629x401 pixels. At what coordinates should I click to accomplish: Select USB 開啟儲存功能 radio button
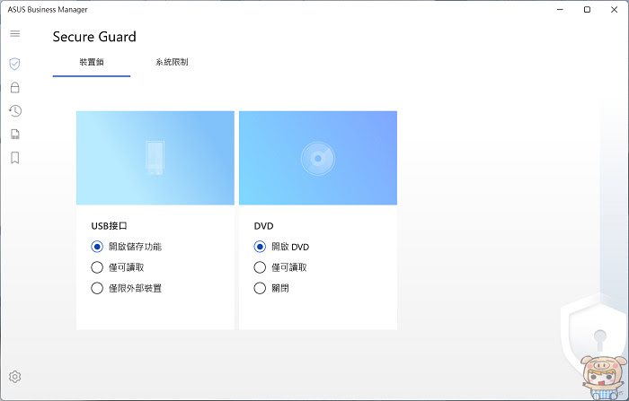(x=97, y=247)
